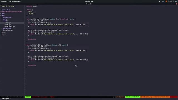Open go.sum in the file tree
Image resolution: width=178 pixels, height=100 pixels.
[x=4, y=34]
